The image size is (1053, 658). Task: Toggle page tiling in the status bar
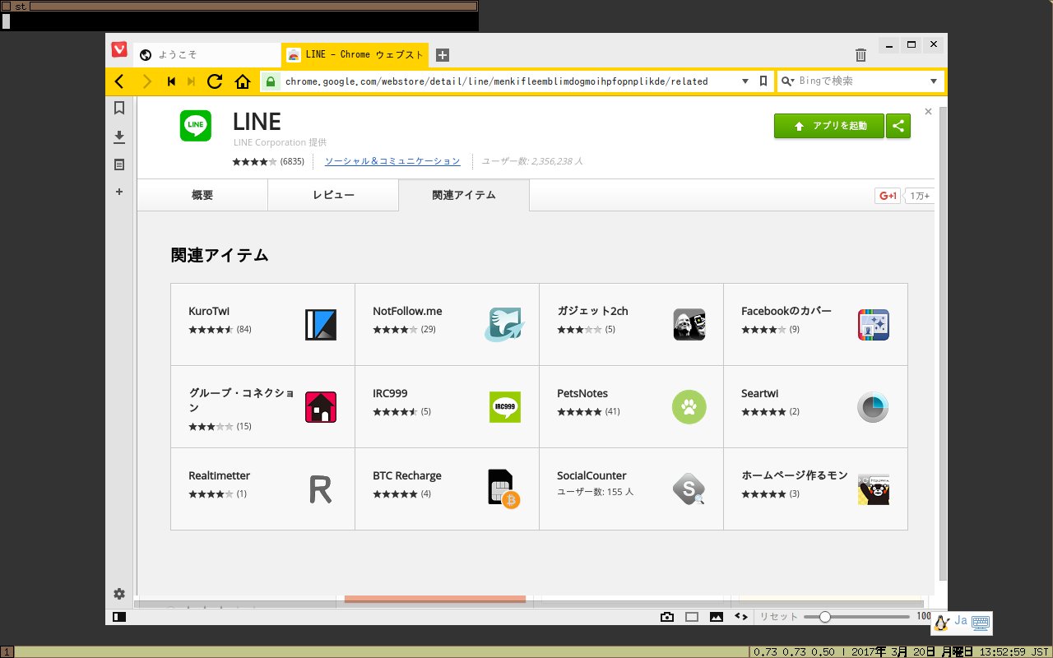[x=691, y=616]
